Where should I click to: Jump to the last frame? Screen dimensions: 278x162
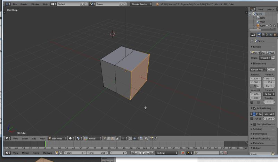click(152, 153)
